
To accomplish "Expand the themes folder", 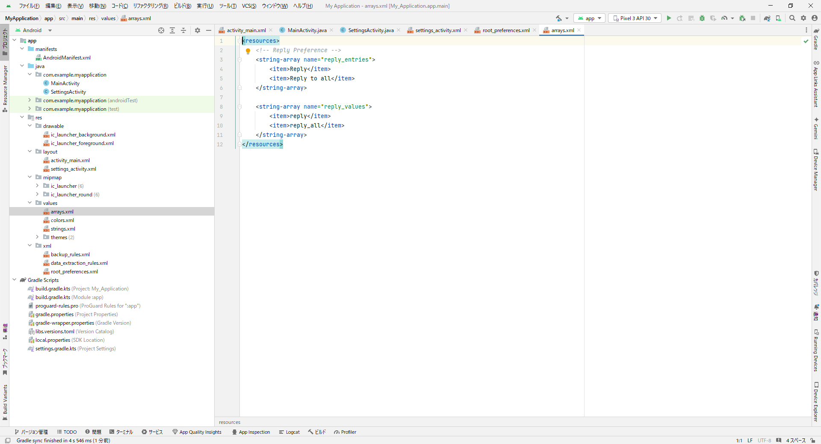I will click(x=37, y=237).
